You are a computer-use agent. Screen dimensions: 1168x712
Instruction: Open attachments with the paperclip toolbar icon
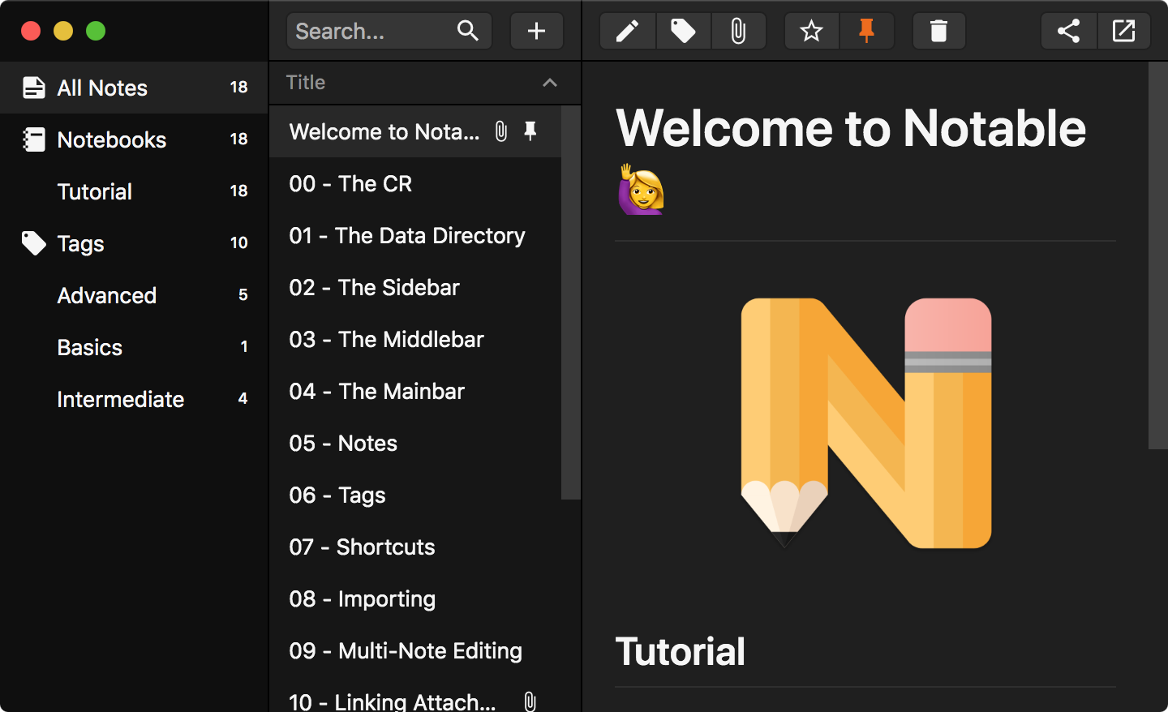(738, 31)
